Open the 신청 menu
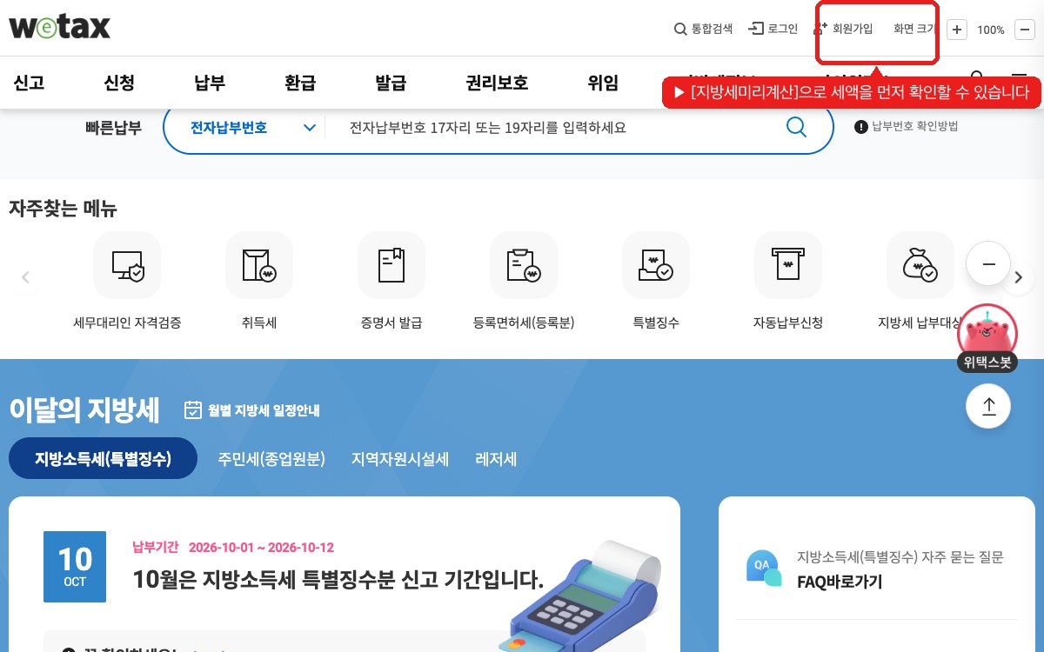The height and width of the screenshot is (652, 1044). click(119, 83)
